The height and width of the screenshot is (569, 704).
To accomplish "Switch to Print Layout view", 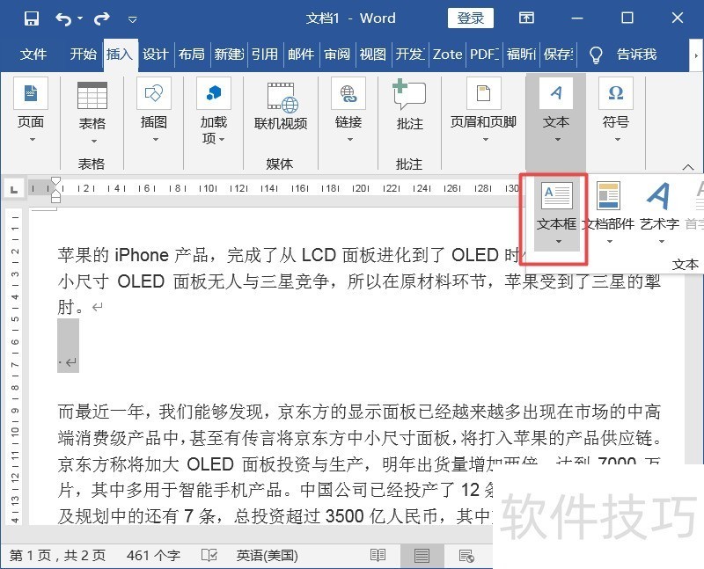I will (x=422, y=556).
